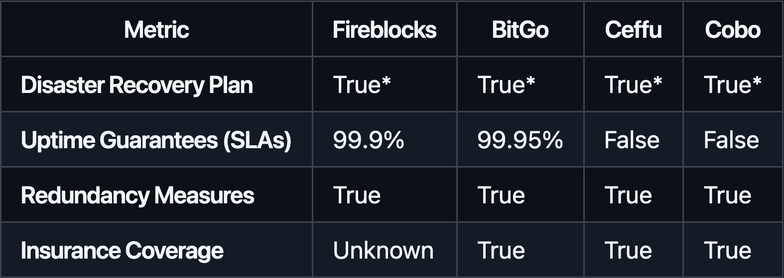Select Cobo's True* disaster recovery cell
The width and height of the screenshot is (784, 278).
coord(732,85)
